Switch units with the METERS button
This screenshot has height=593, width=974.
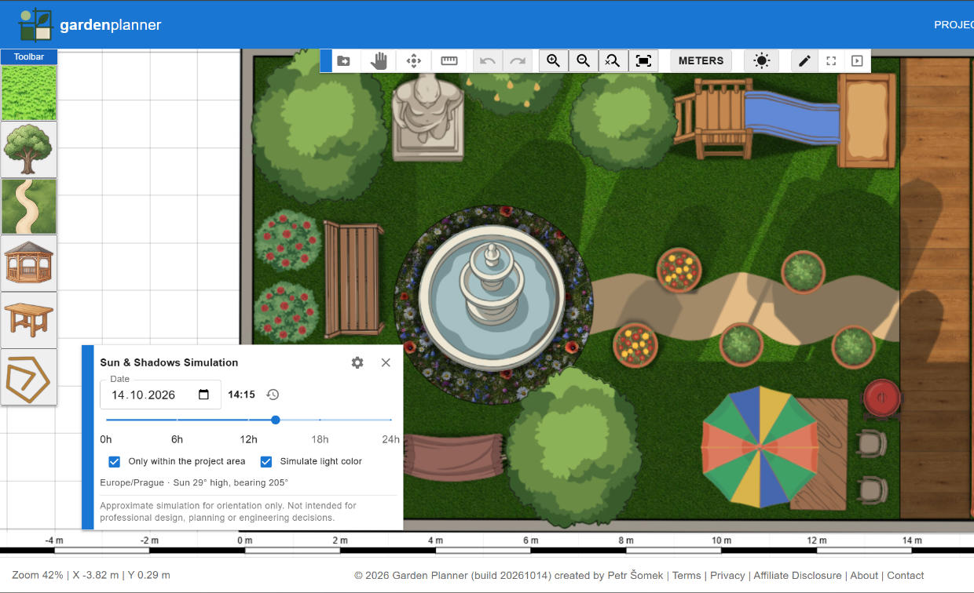[x=701, y=61]
